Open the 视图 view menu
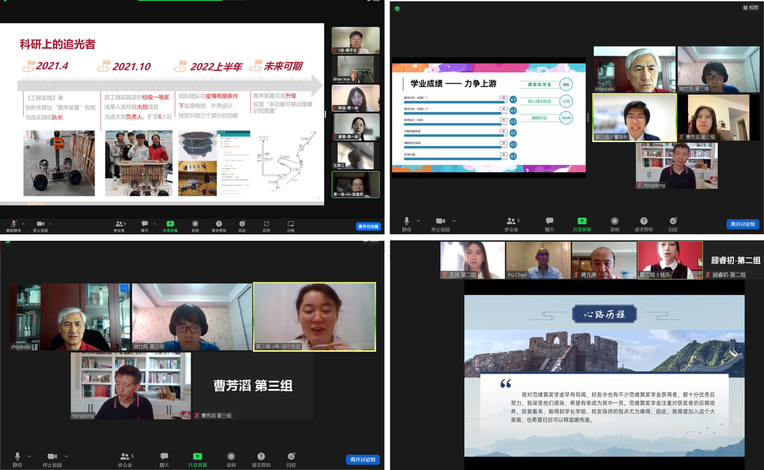 tap(750, 8)
